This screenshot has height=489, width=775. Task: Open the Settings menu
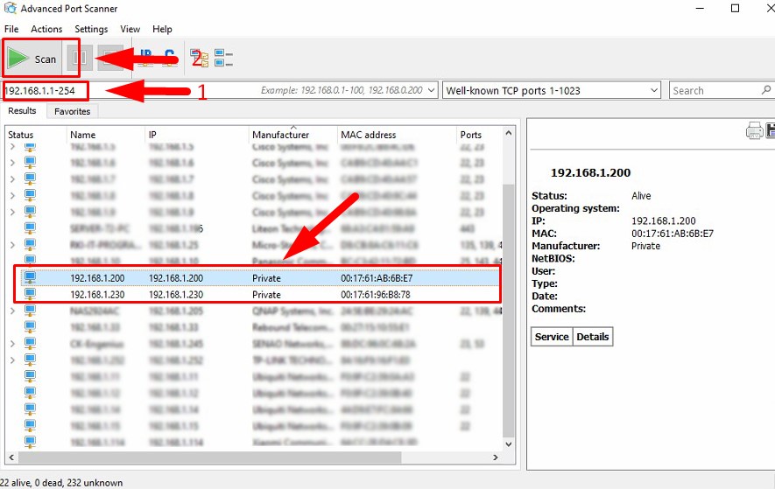point(91,29)
